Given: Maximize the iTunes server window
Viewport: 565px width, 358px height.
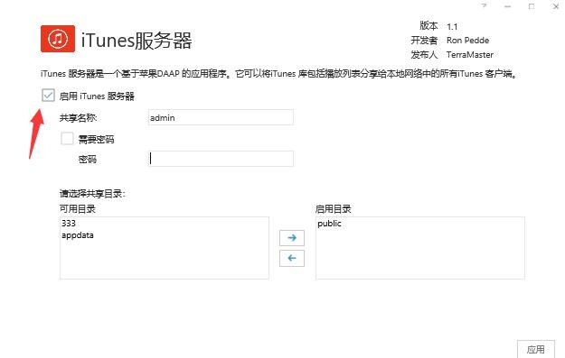Looking at the screenshot, I should 532,6.
